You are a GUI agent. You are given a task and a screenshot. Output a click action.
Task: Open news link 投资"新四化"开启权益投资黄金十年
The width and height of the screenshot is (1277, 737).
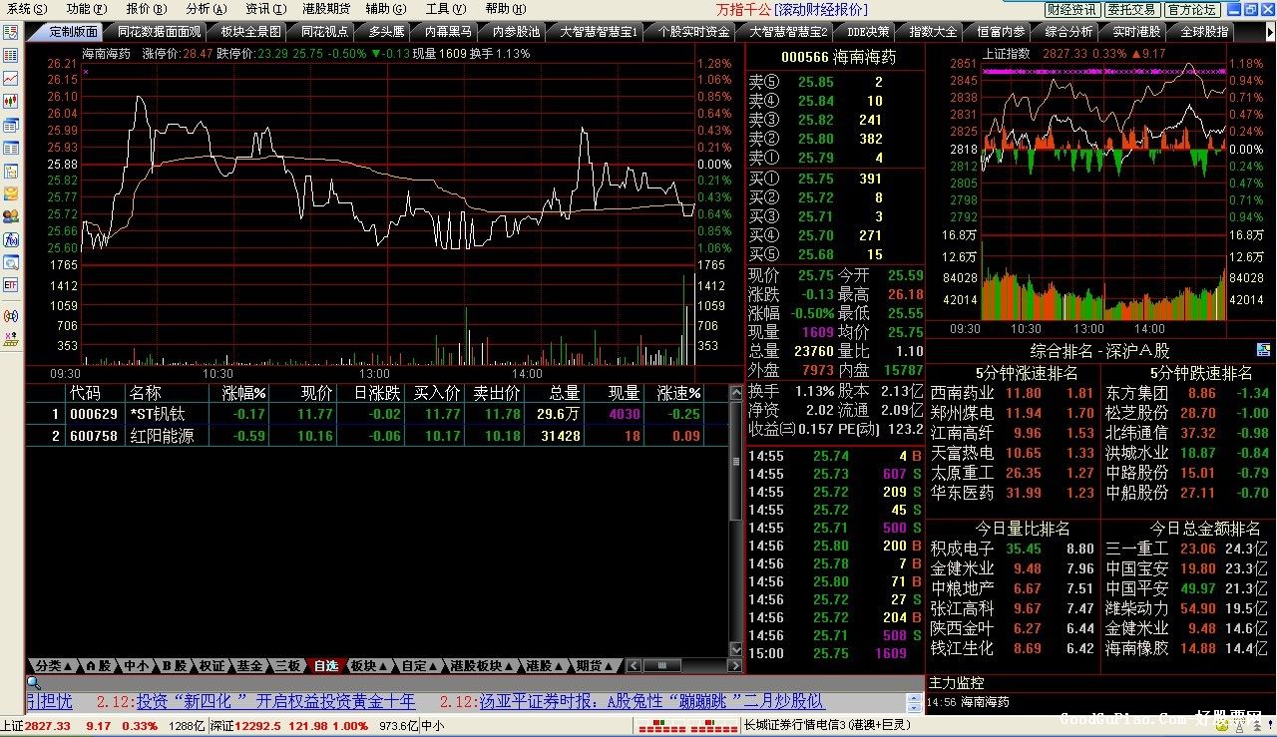click(276, 701)
